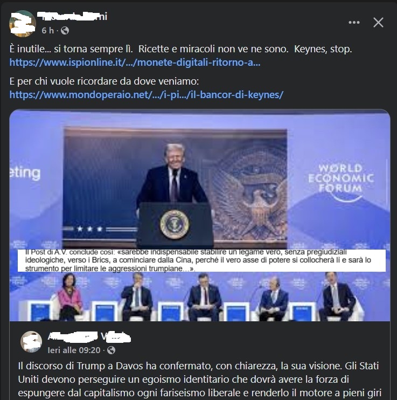Viewport: 397px width, 400px height.
Task: Open the shared Davos image with Trump
Action: point(200,215)
